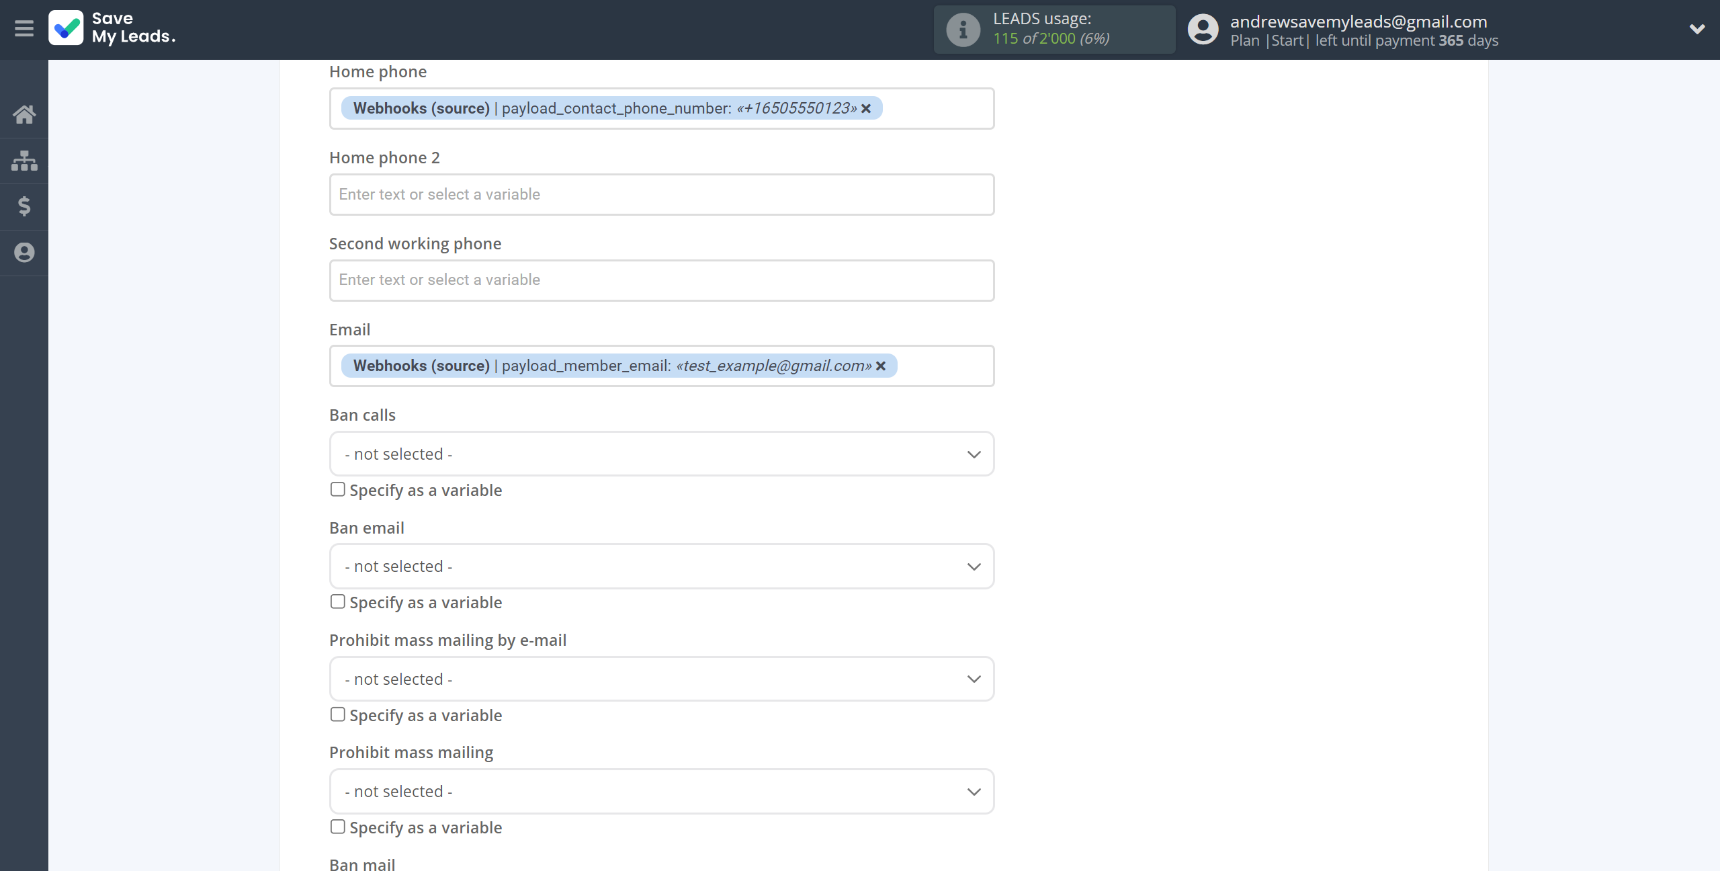Click the LEADS usage 115 of 2'000 text
The width and height of the screenshot is (1720, 871).
pos(1051,38)
